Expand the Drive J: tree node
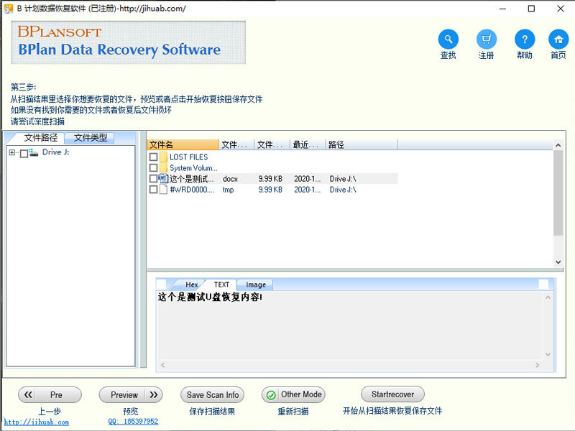The height and width of the screenshot is (431, 575). pyautogui.click(x=12, y=152)
